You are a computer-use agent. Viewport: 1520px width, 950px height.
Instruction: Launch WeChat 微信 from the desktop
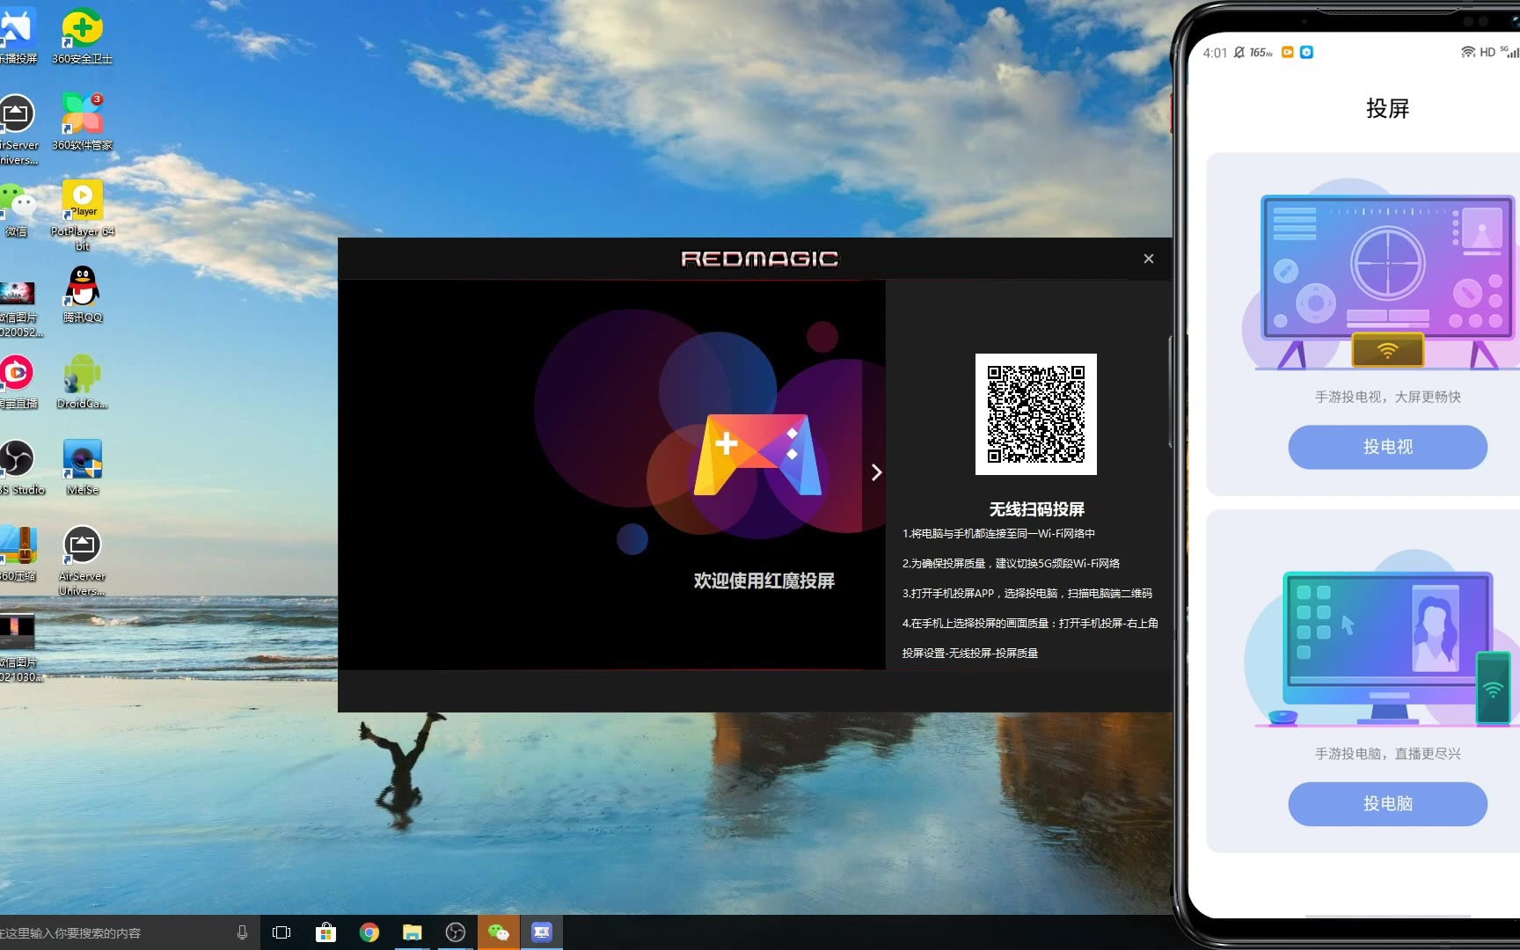[18, 198]
